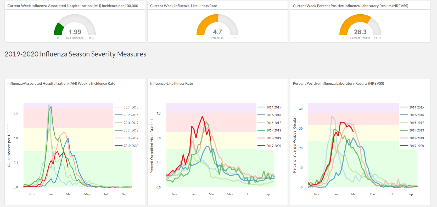Screen dimensions: 437x207
Task: Click 2014-2015 legend entry in Percent Positive NREVSS chart
Action: tap(412, 107)
